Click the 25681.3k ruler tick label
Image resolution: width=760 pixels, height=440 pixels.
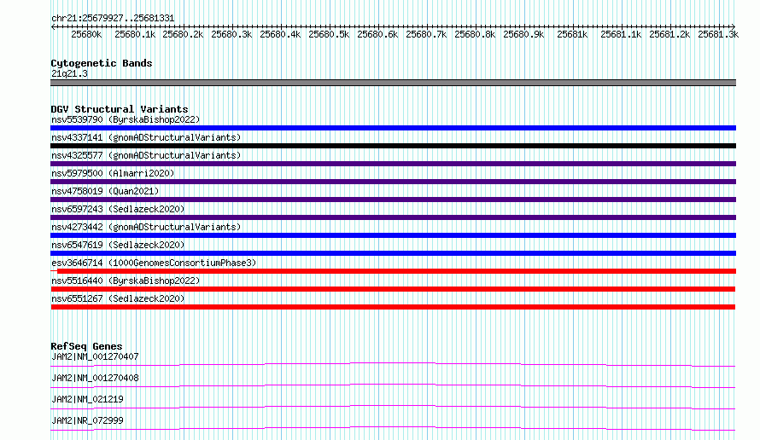coord(718,34)
